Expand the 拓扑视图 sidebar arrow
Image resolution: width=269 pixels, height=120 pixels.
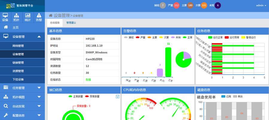click(x=39, y=97)
